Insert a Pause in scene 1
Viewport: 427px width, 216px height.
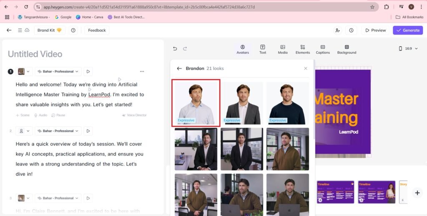point(58,115)
